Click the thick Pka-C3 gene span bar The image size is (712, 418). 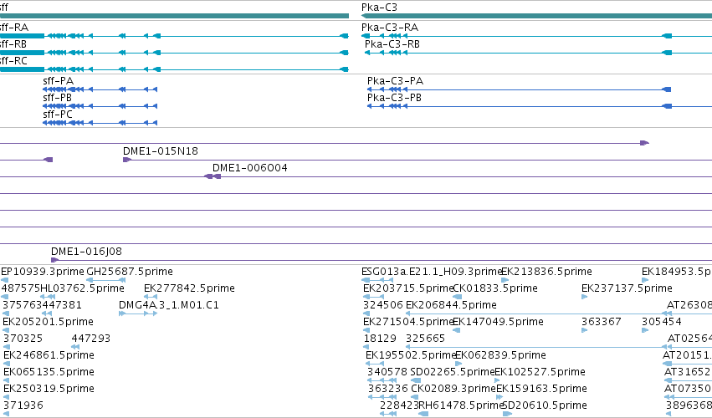coord(537,16)
